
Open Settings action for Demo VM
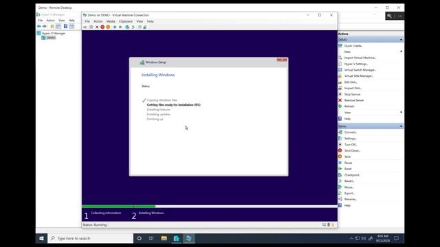351,139
